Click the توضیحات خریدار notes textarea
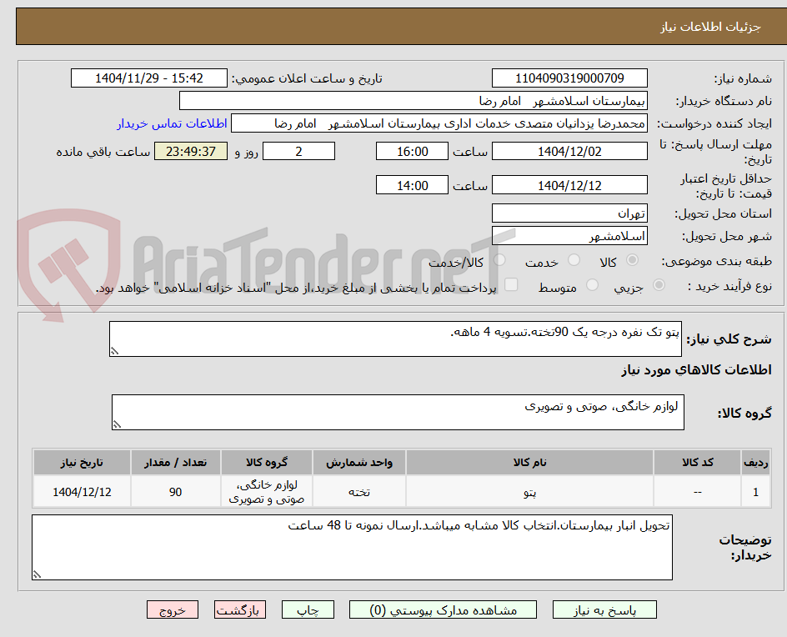The width and height of the screenshot is (787, 637). point(353,547)
